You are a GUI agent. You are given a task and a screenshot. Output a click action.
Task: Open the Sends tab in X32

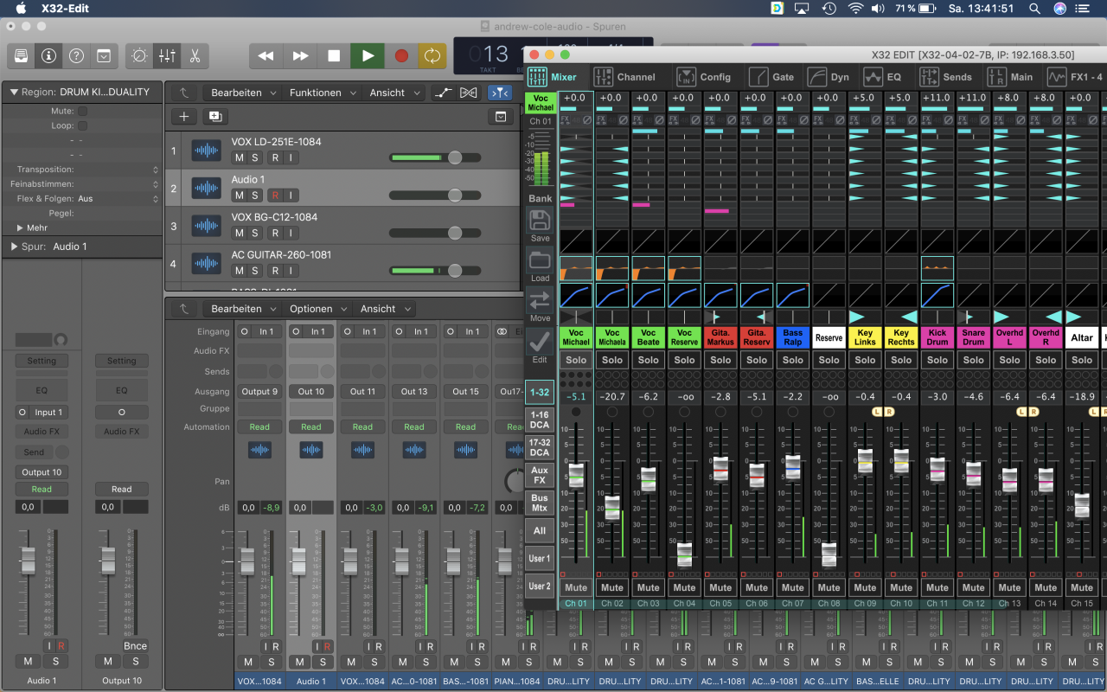coord(946,77)
